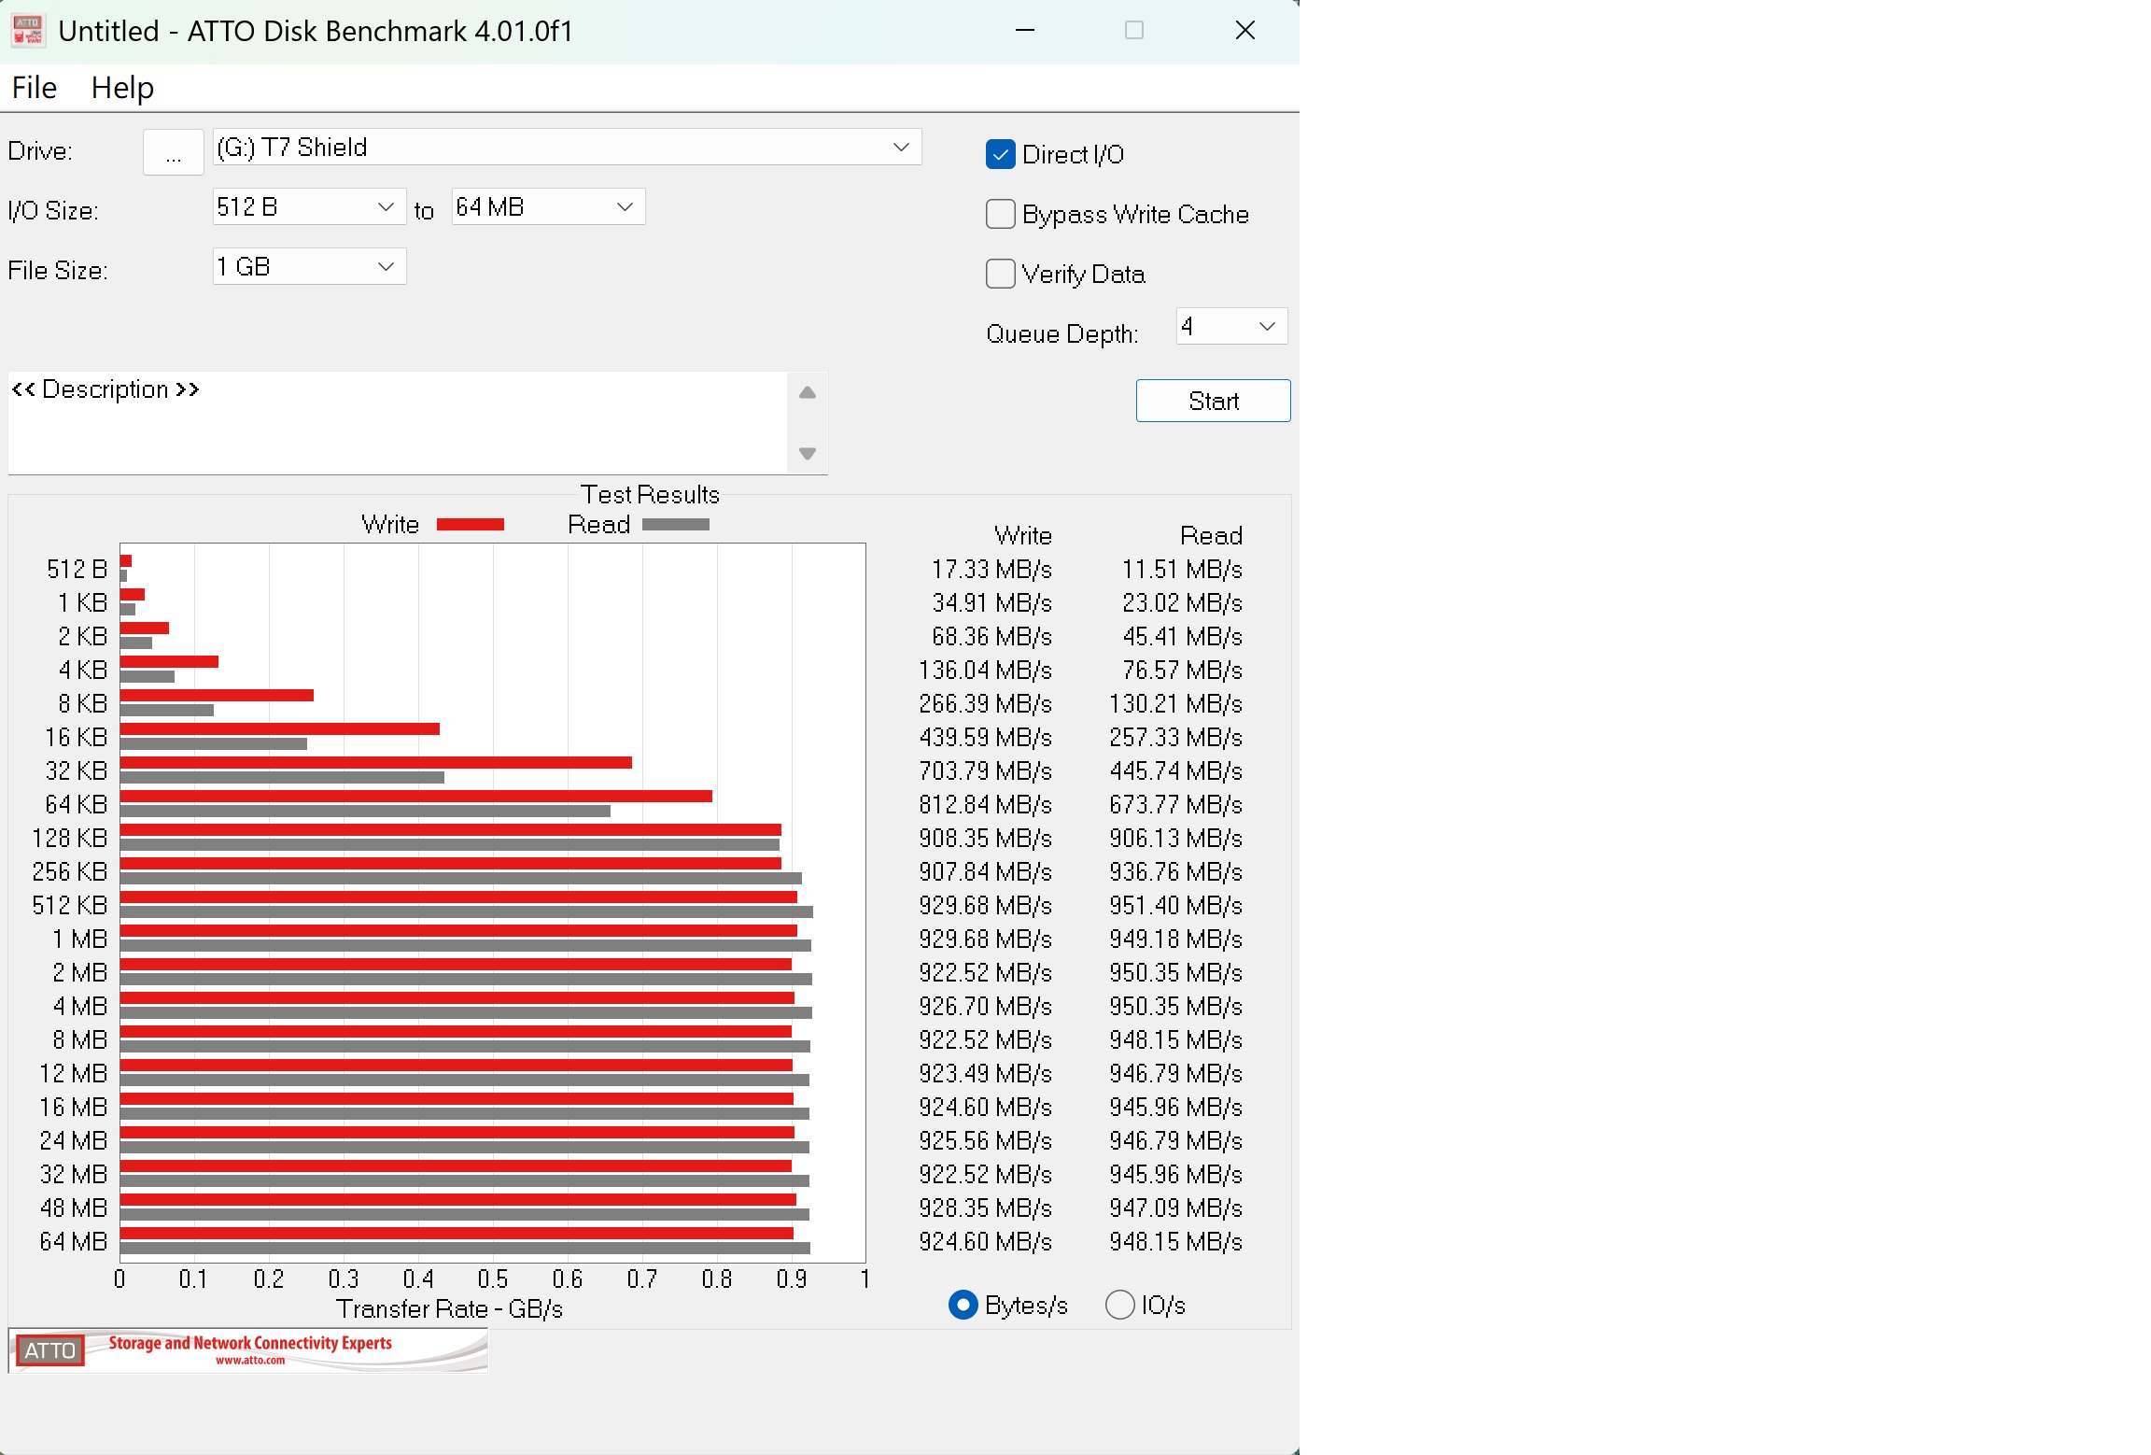Screen dimensions: 2151x1455
Task: Click the Transfer Rate - GB/s axis label
Action: (x=449, y=1309)
